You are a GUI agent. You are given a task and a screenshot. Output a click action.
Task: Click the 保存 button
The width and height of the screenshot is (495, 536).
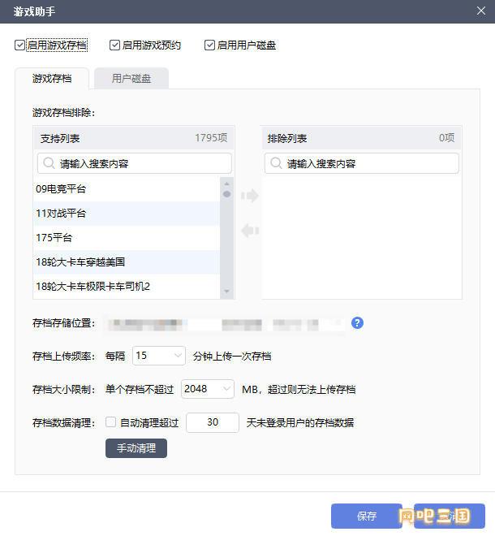tap(366, 516)
